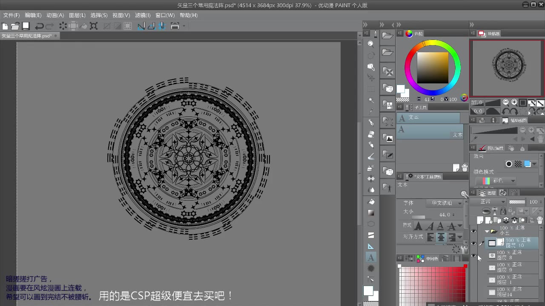Click the New Layer icon in Layers panel
Screen dimensions: 545x306
point(479,220)
